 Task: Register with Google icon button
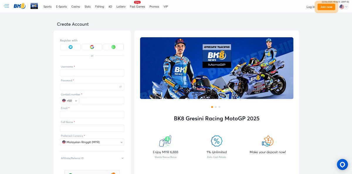pyautogui.click(x=92, y=47)
